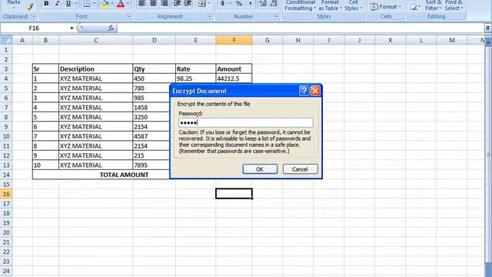Align text right in the Alignment group

coord(164,3)
